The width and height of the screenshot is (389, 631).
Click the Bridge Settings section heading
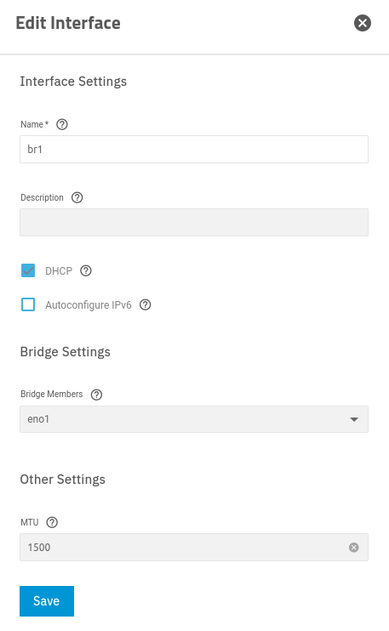click(66, 352)
